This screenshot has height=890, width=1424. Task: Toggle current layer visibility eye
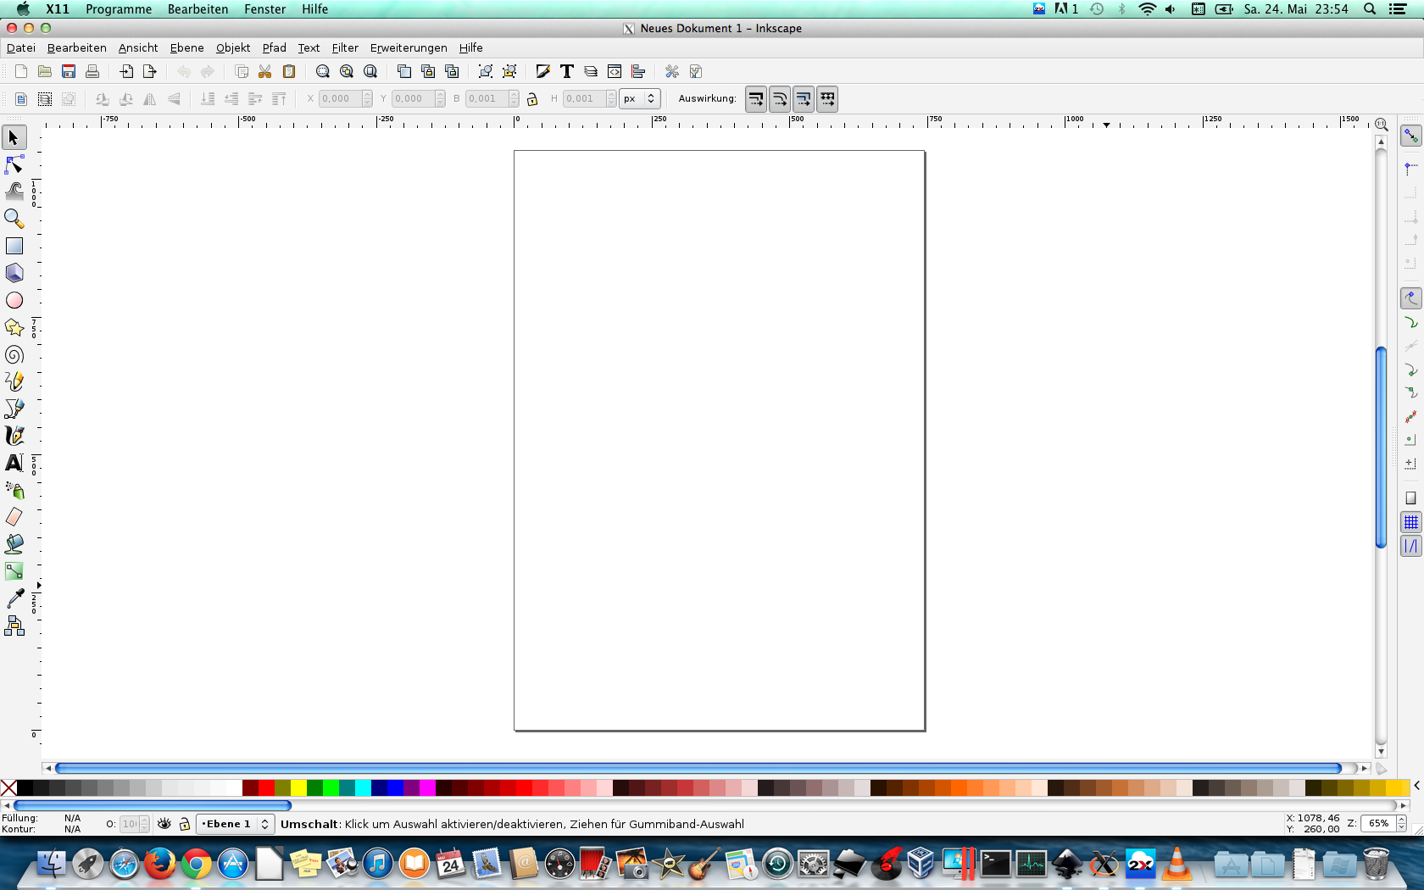tap(164, 824)
